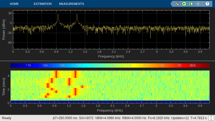215x121 pixels.
Task: Click the 'Ready' status text
Action: pyautogui.click(x=6, y=118)
